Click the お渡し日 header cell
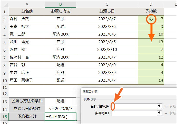The image size is (177, 124). [x=107, y=11]
